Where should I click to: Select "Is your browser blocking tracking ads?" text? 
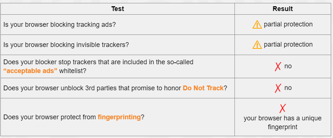coord(60,25)
